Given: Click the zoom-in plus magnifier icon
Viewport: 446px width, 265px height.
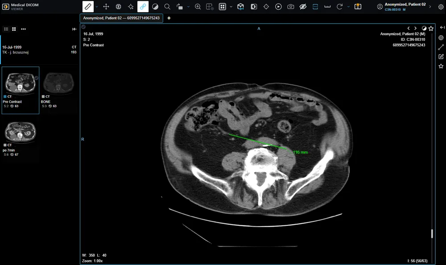Looking at the screenshot, I should coord(198,7).
